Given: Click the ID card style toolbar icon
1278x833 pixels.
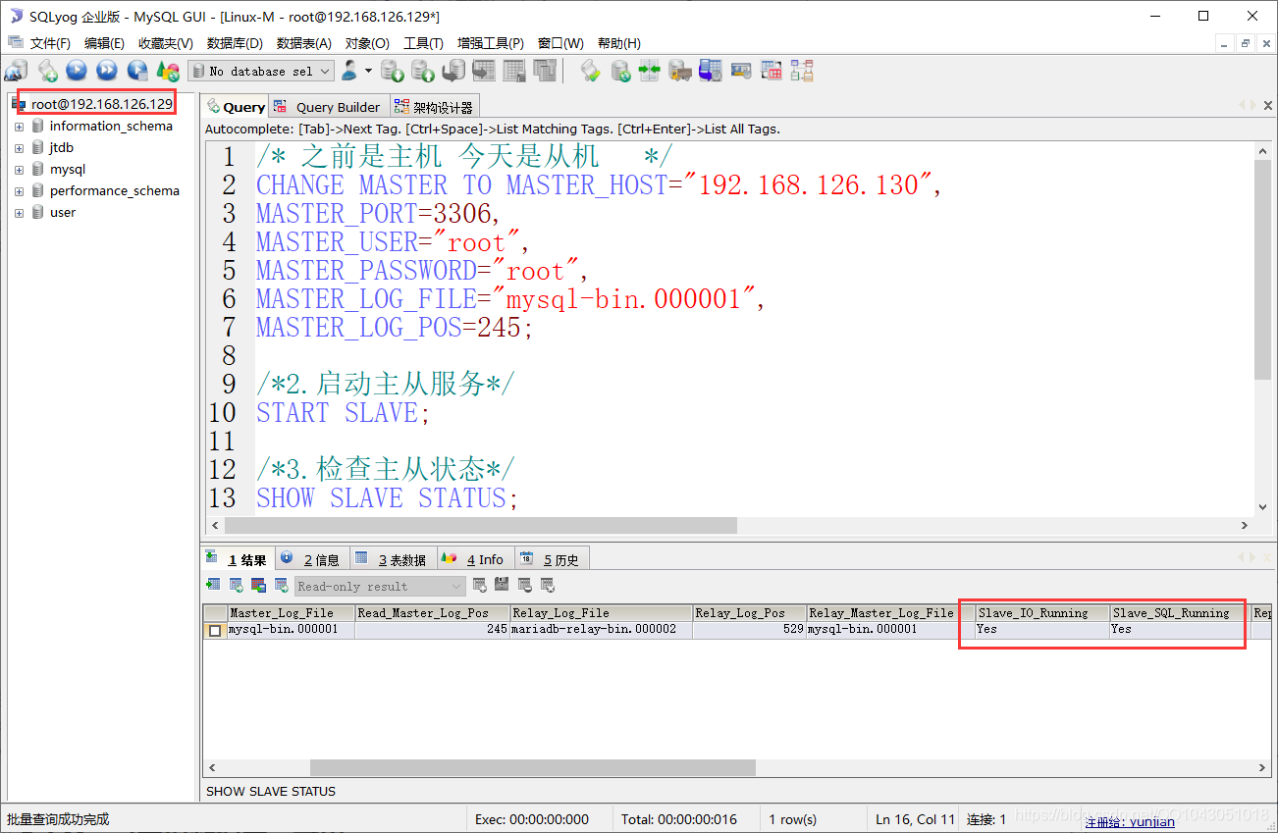Looking at the screenshot, I should [740, 71].
